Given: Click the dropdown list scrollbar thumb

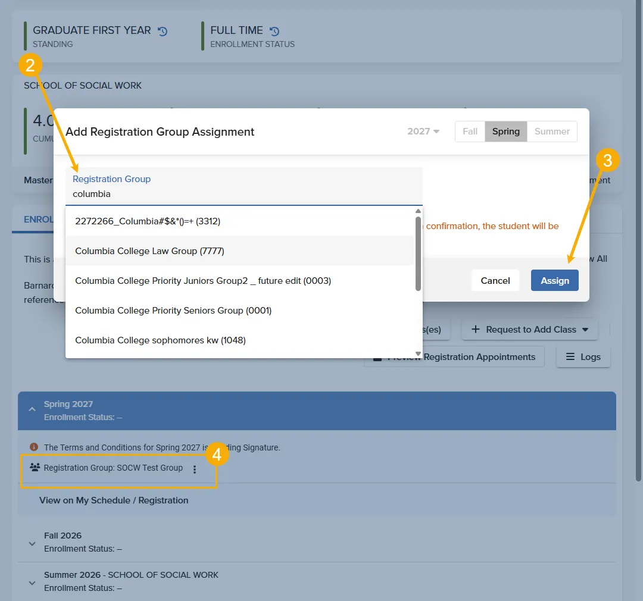Looking at the screenshot, I should click(418, 253).
